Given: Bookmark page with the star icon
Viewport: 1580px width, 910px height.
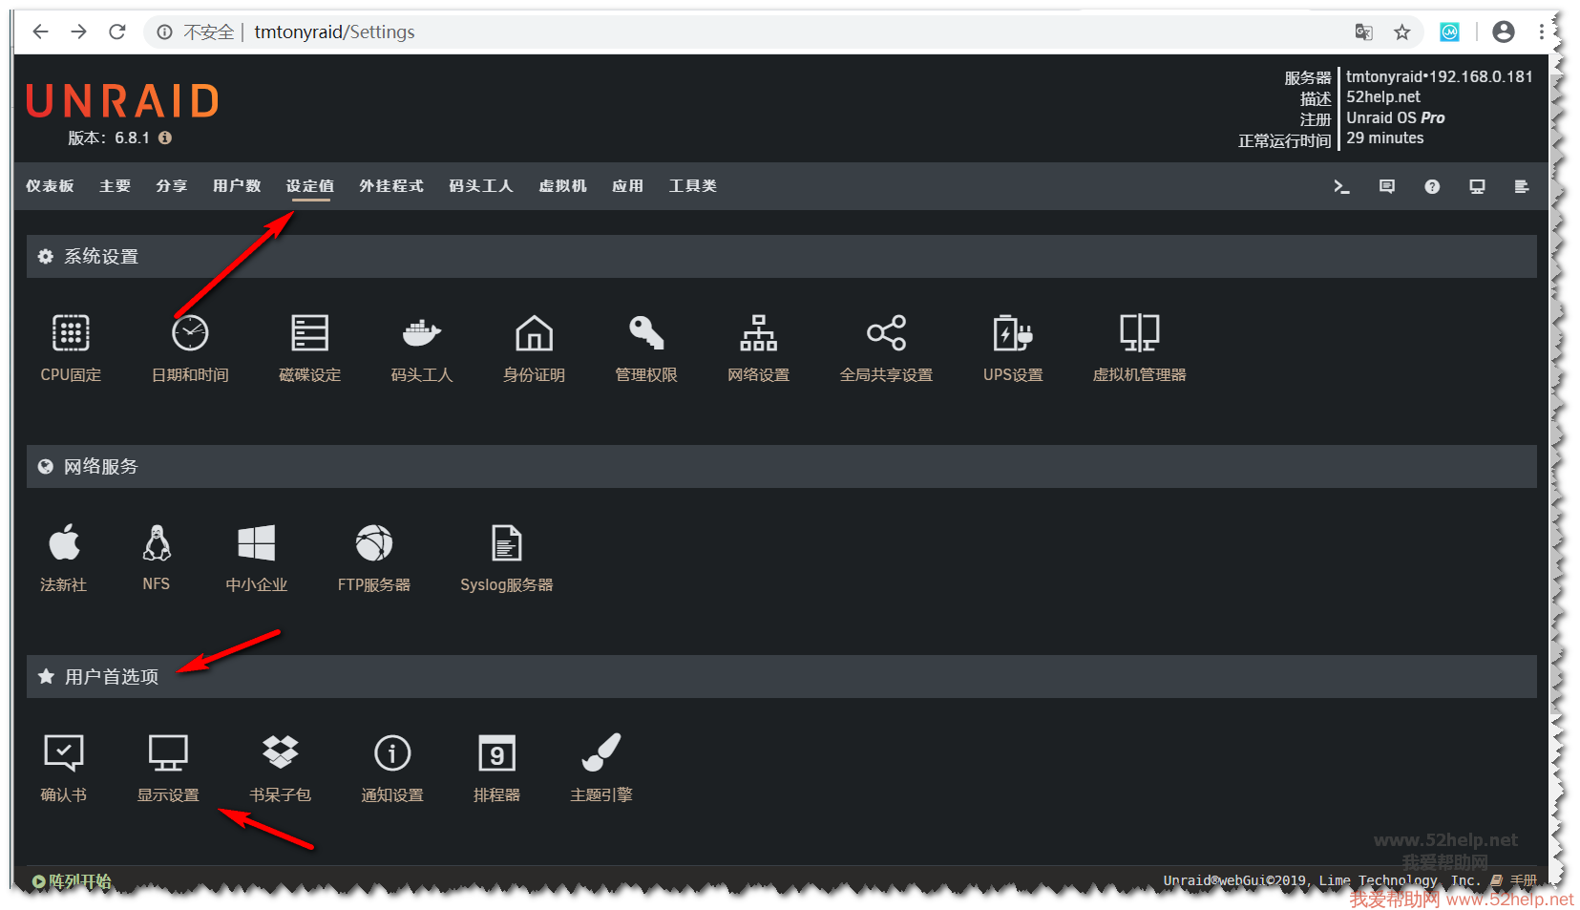Looking at the screenshot, I should tap(1401, 32).
